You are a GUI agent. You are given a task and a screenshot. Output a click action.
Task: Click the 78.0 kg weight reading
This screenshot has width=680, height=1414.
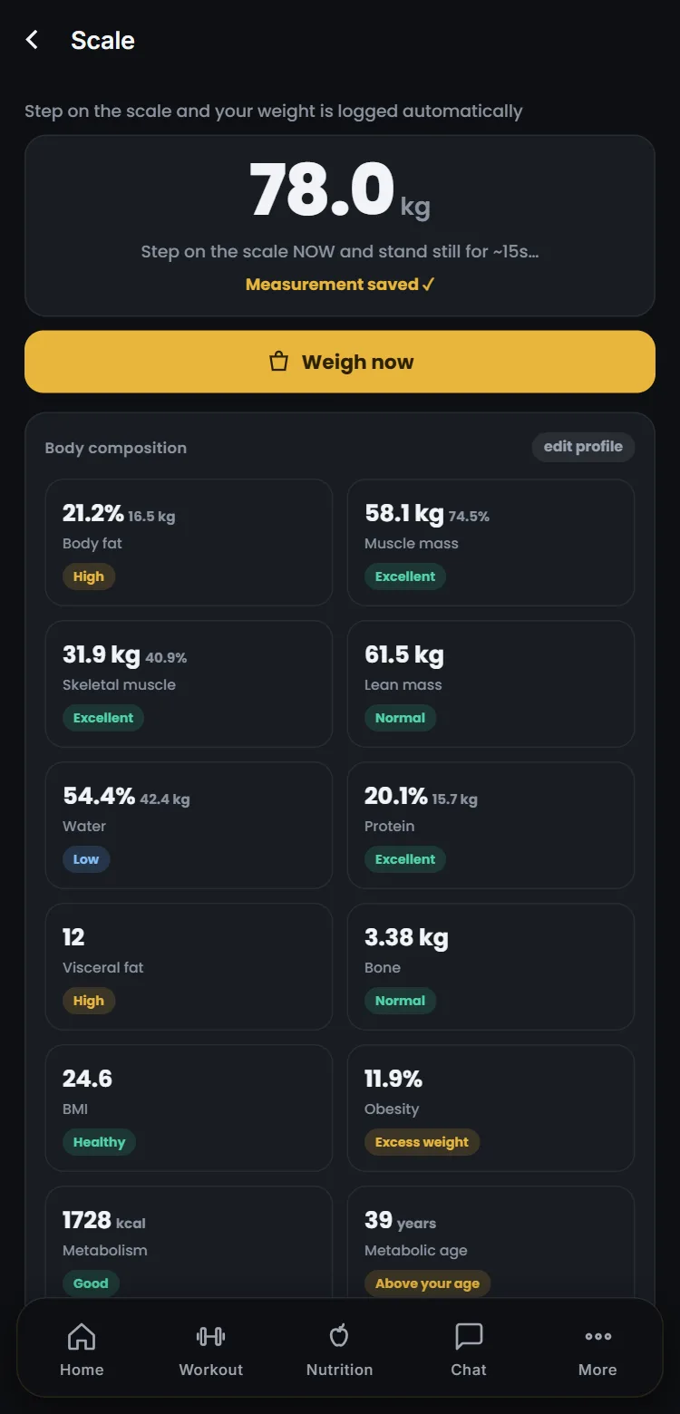tap(339, 190)
